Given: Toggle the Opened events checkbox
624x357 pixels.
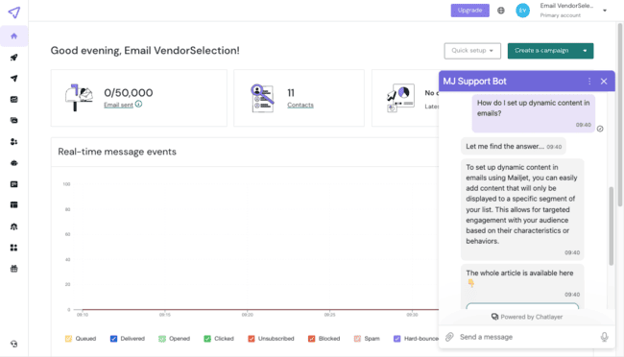Looking at the screenshot, I should click(162, 339).
